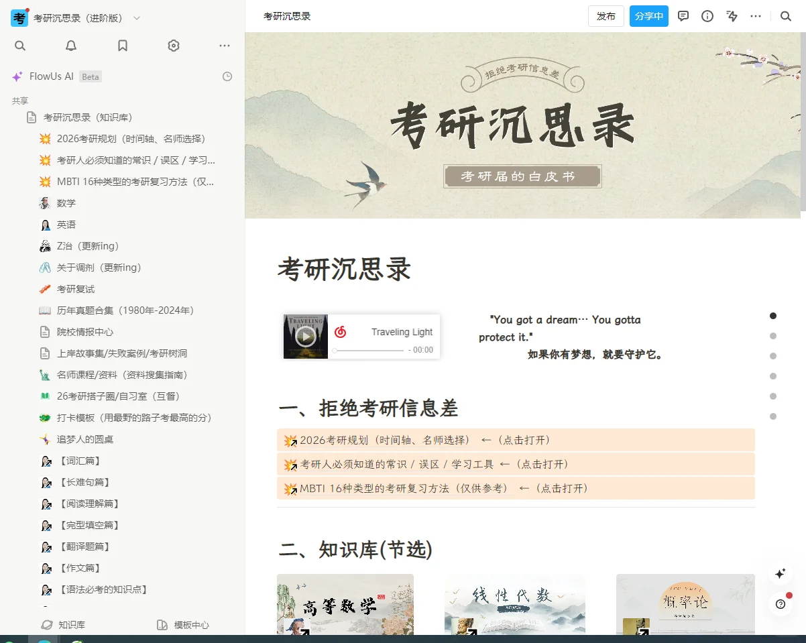Open the bookmarks icon in sidebar
The height and width of the screenshot is (643, 806).
[x=123, y=46]
